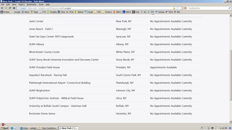
Task: Click the scrollbar down arrow
Action: tap(231, 122)
